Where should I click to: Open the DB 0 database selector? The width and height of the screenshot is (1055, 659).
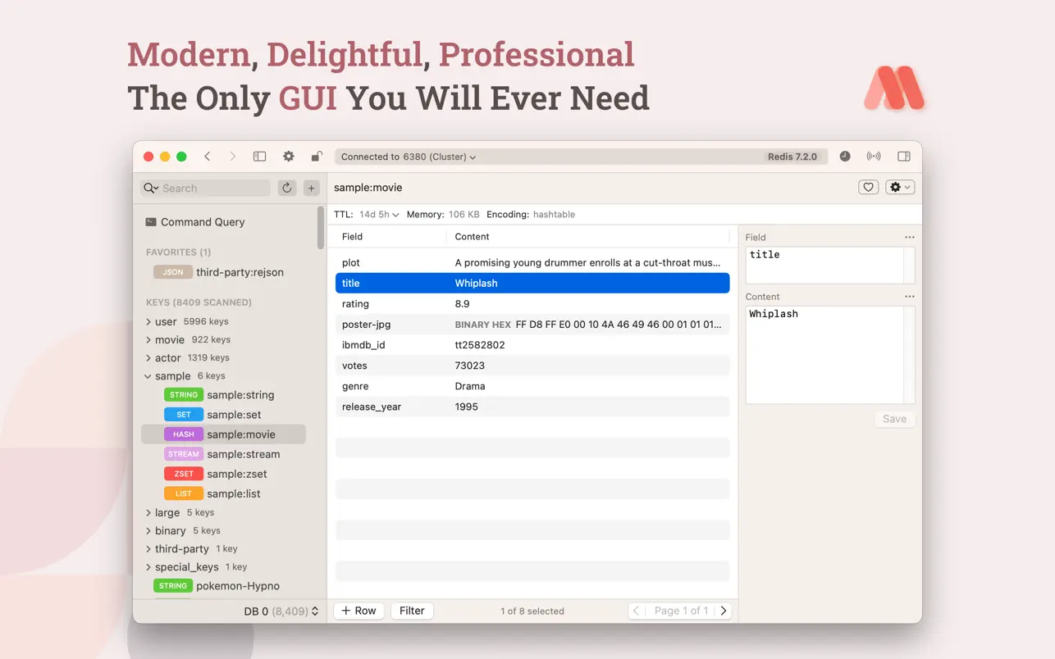[281, 611]
